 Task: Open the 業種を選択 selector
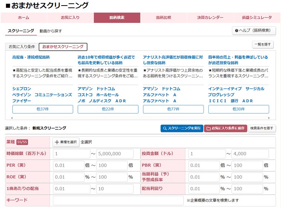tap(66, 142)
